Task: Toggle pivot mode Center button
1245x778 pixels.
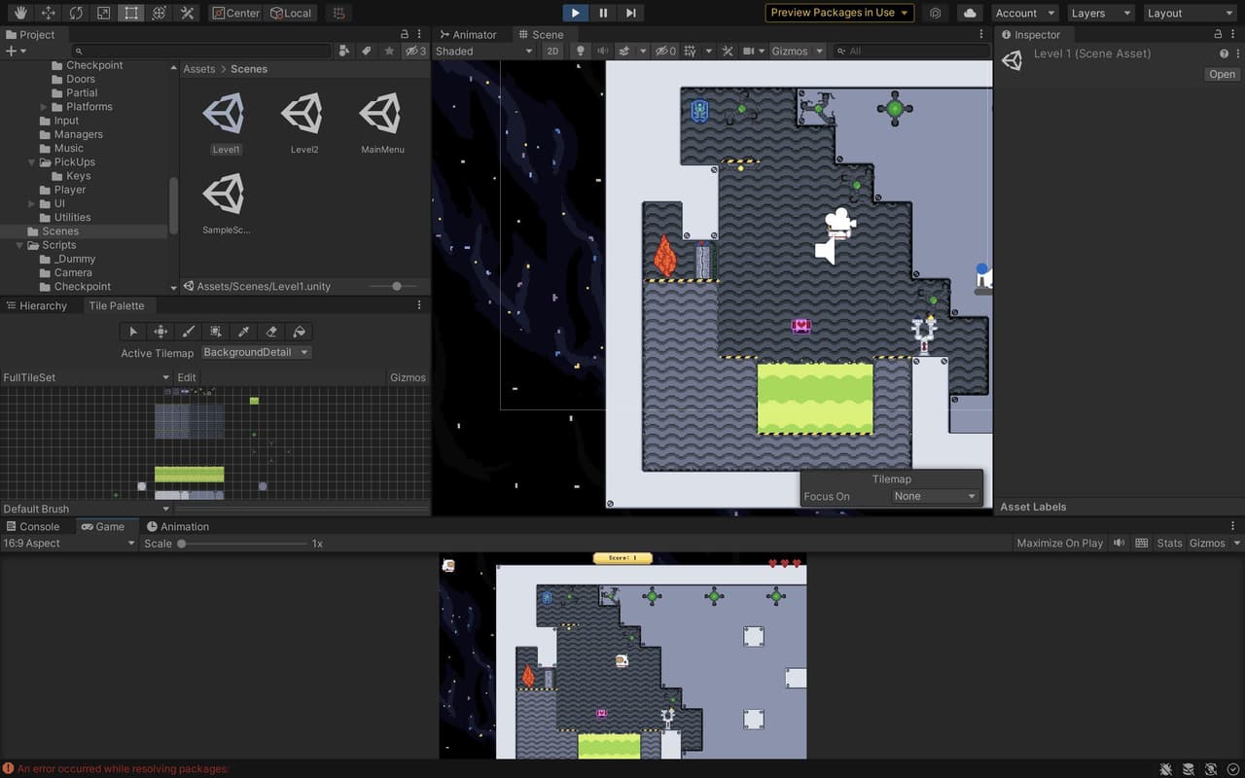Action: [x=236, y=13]
